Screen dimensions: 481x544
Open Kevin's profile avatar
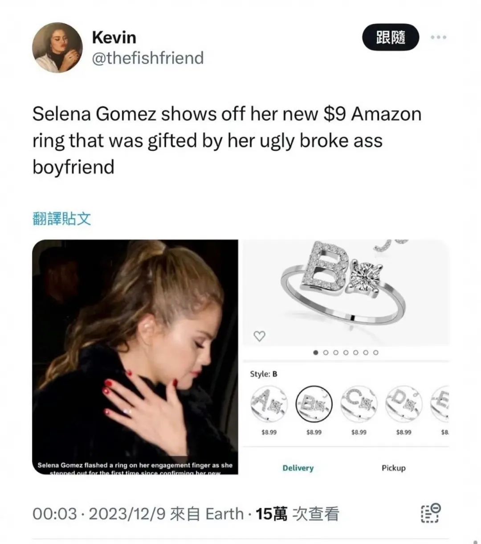point(57,48)
